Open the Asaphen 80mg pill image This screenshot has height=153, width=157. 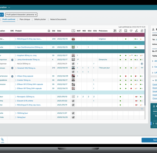[73, 55]
